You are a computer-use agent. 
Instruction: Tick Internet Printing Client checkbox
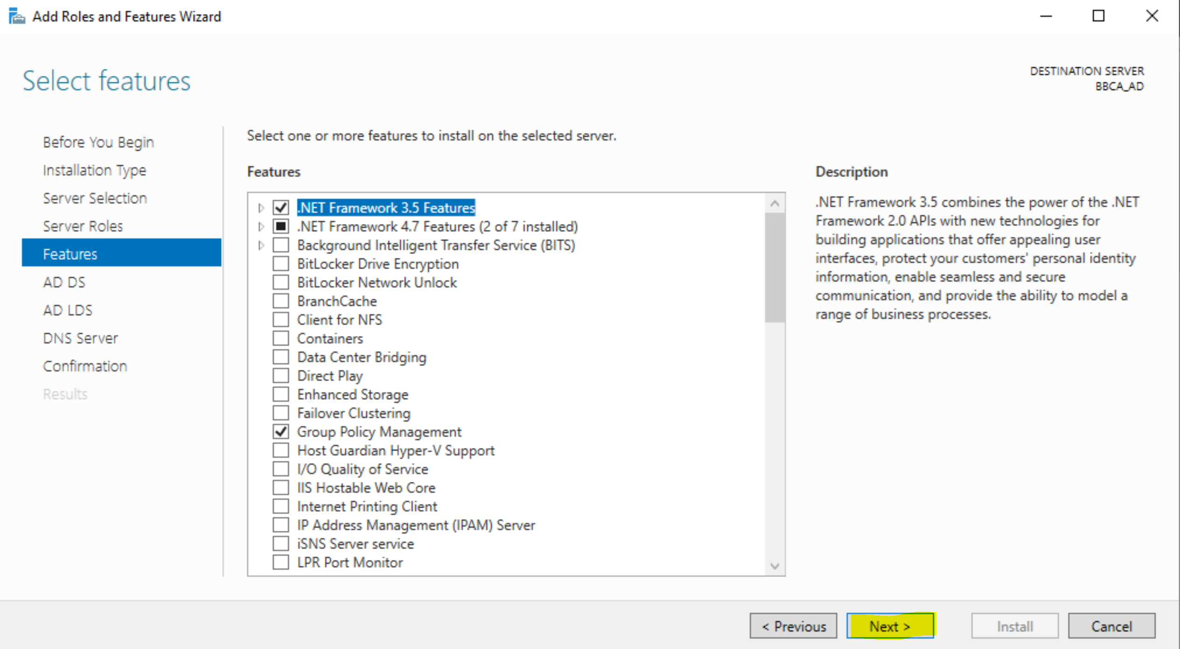tap(281, 506)
